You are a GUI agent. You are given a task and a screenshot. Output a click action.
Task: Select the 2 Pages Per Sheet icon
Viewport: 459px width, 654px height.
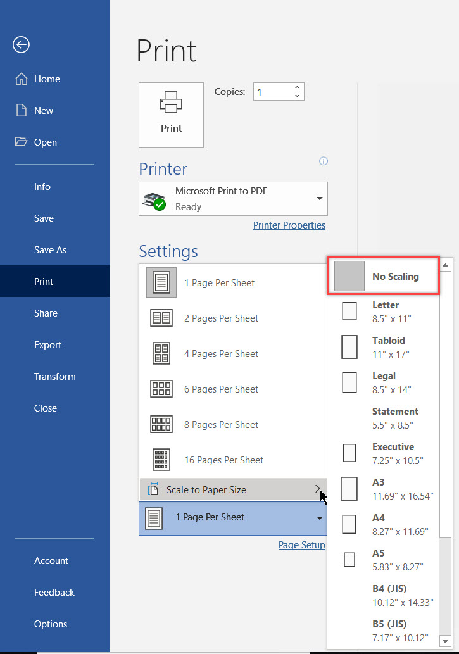(x=161, y=318)
